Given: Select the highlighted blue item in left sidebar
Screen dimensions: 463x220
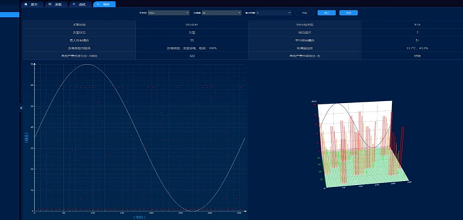Looking at the screenshot, I should pyautogui.click(x=9, y=15).
